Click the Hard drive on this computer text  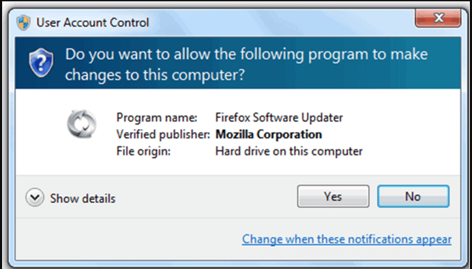(289, 151)
